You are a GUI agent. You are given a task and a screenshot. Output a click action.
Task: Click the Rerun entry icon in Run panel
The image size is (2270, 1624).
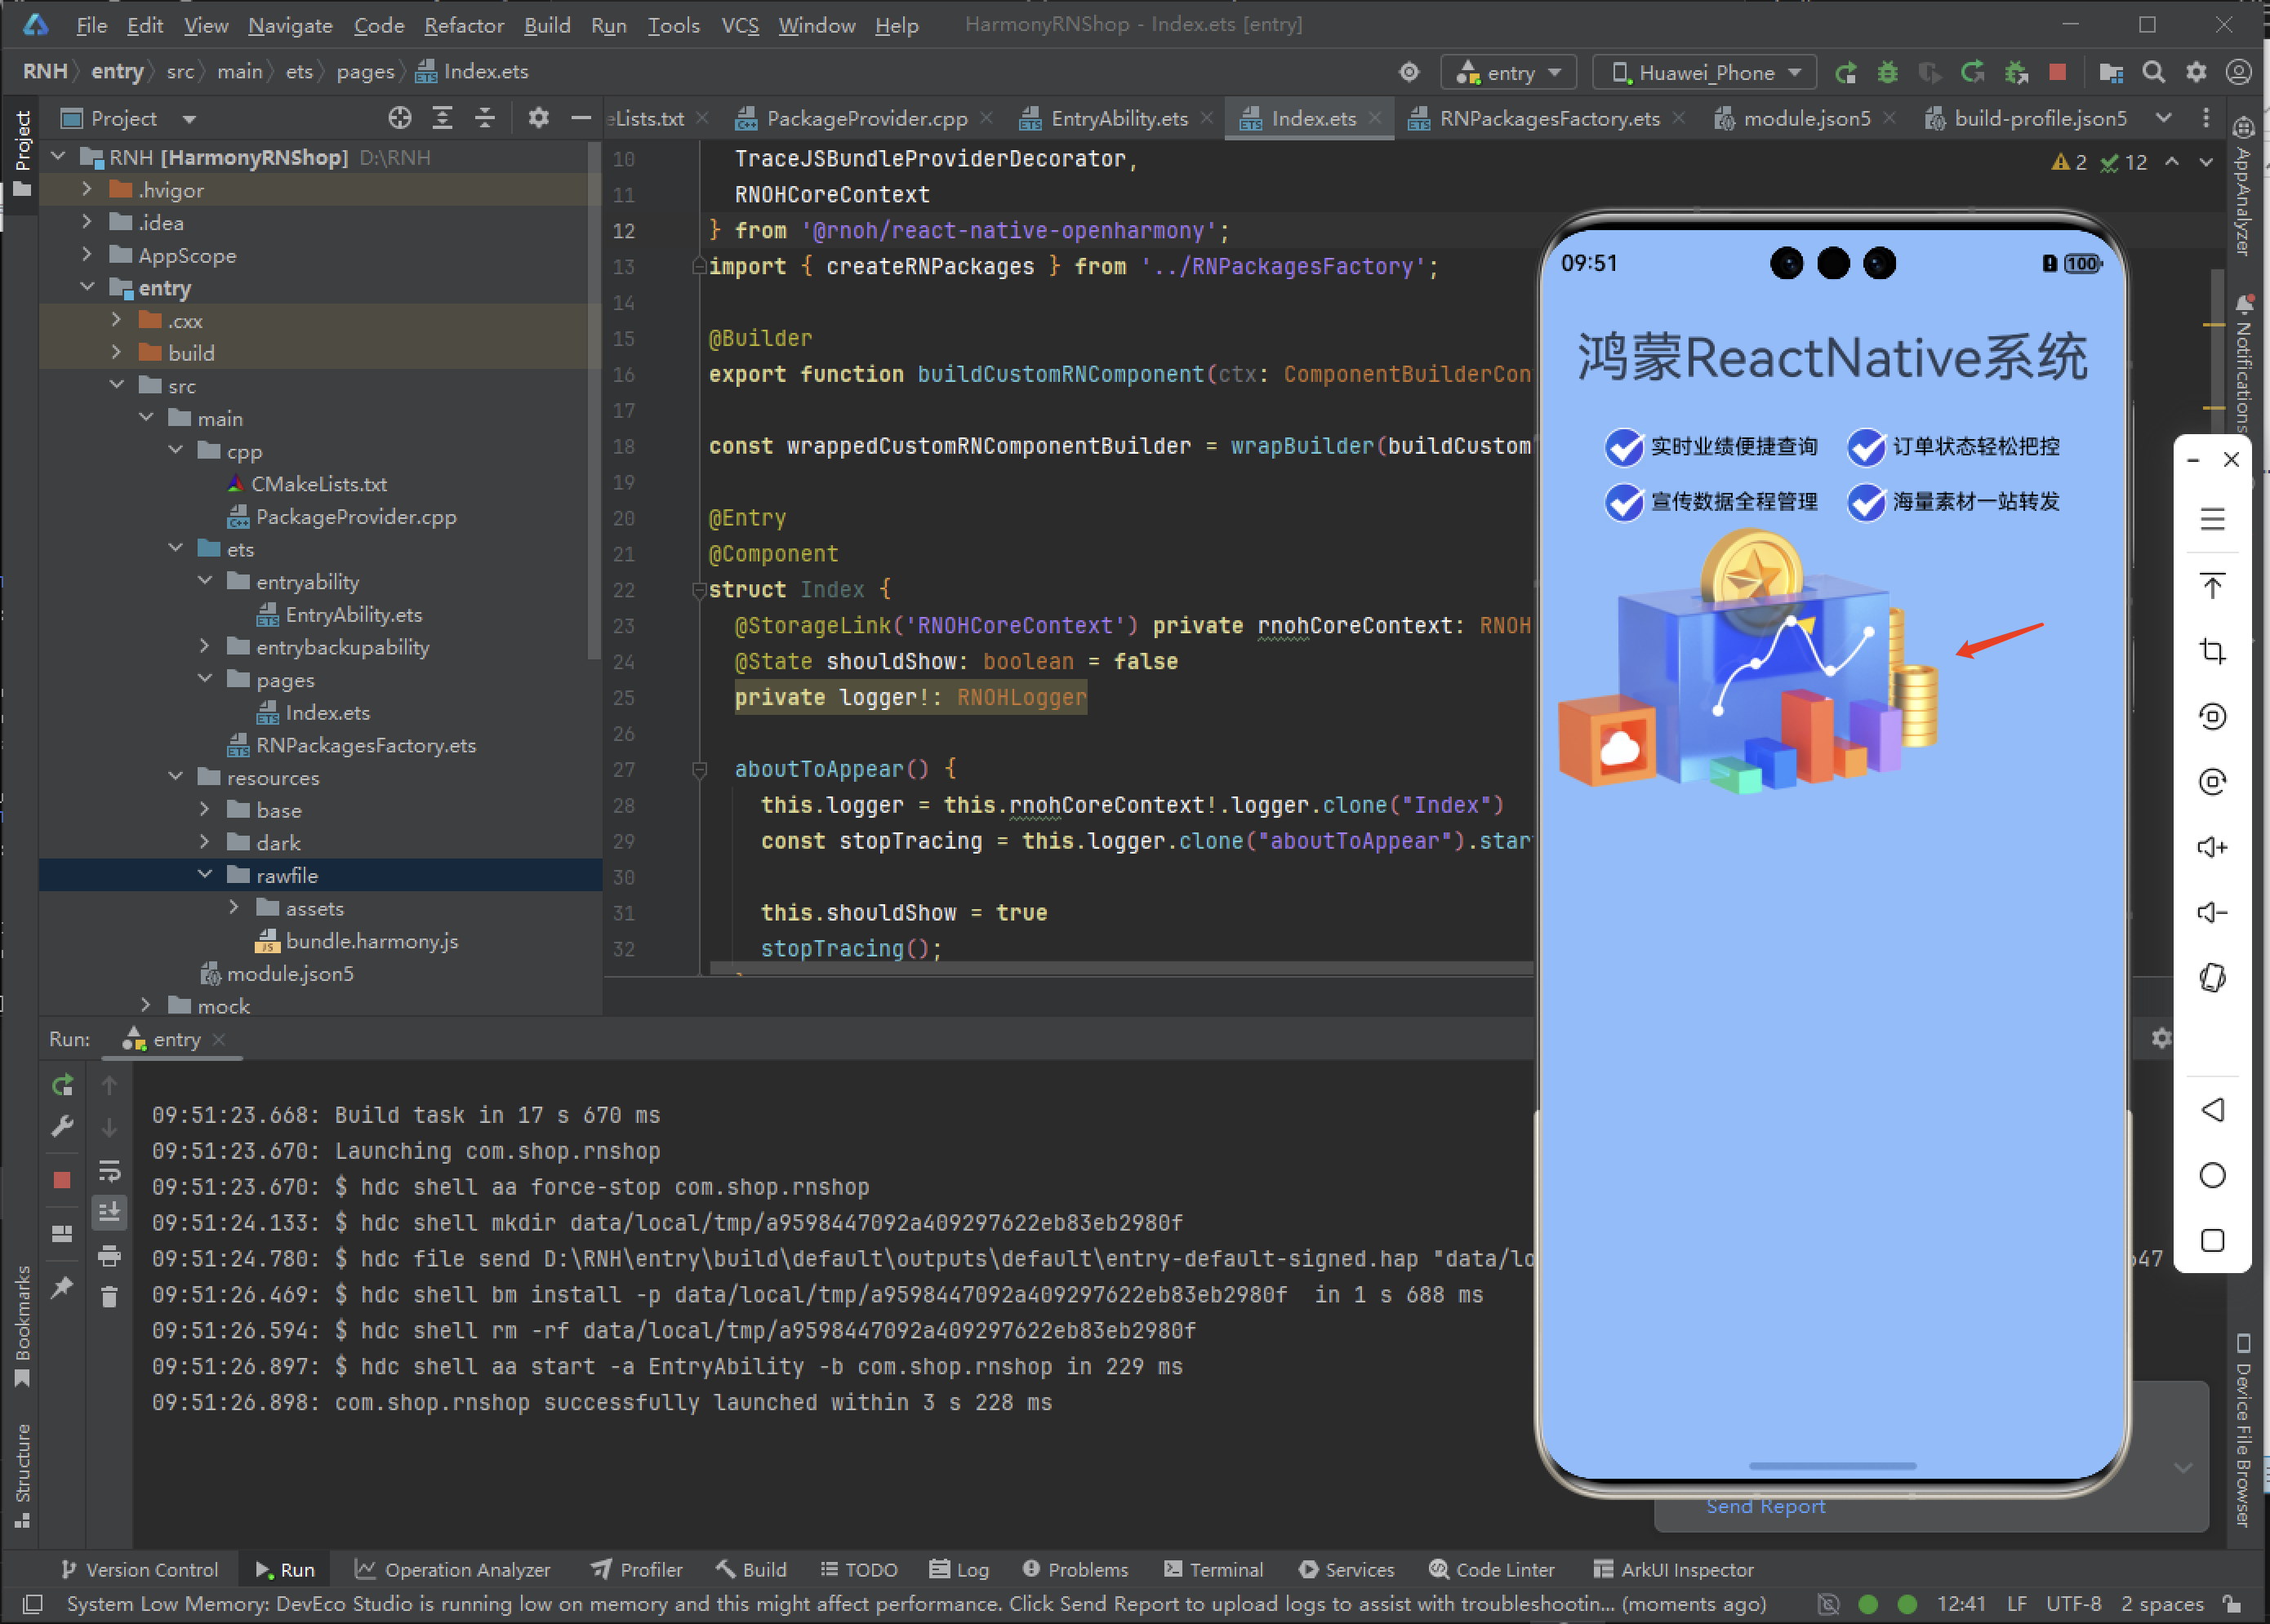click(x=62, y=1085)
